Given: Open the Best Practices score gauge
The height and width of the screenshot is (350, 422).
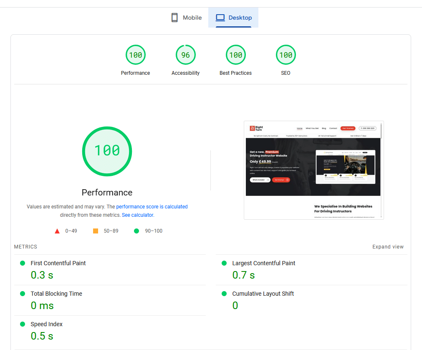Looking at the screenshot, I should 236,55.
